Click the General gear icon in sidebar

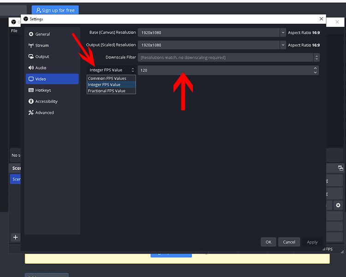pos(31,34)
